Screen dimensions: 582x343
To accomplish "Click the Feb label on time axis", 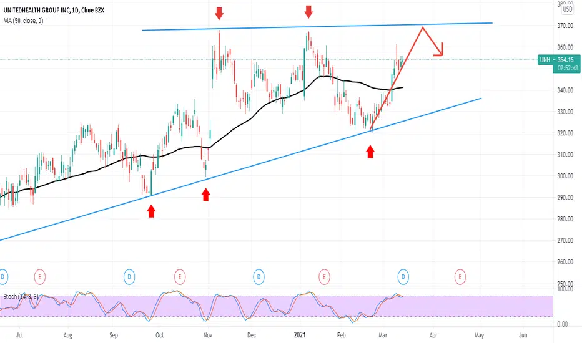I will tap(341, 336).
